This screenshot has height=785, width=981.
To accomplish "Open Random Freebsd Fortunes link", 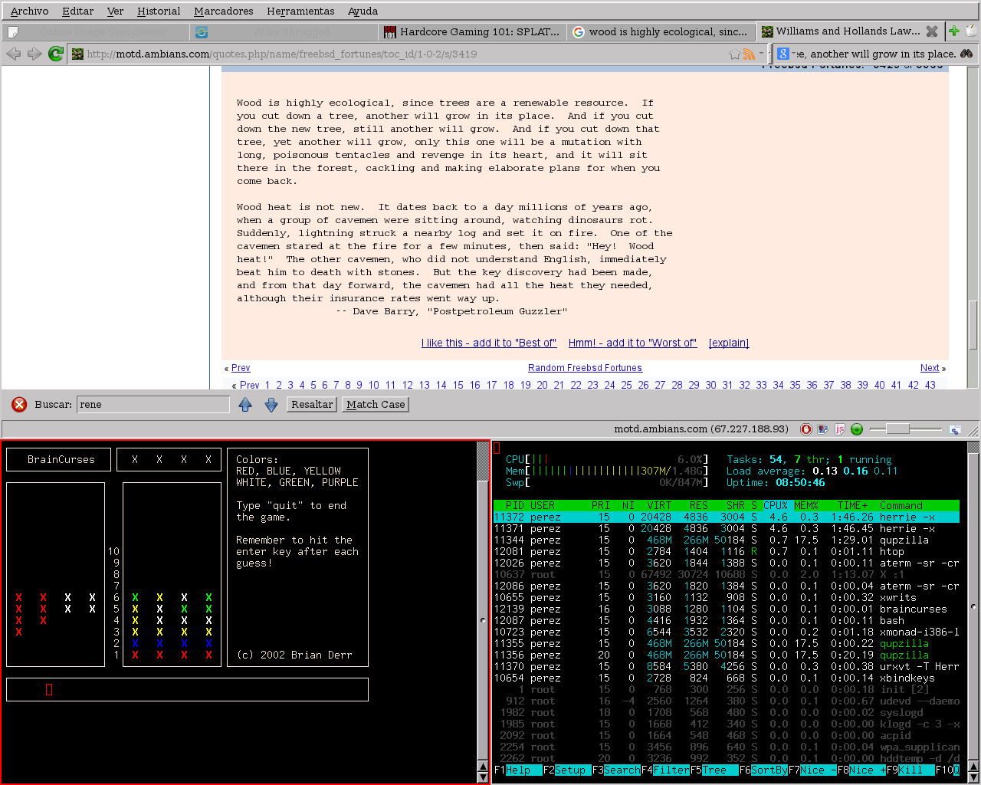I will (x=585, y=368).
